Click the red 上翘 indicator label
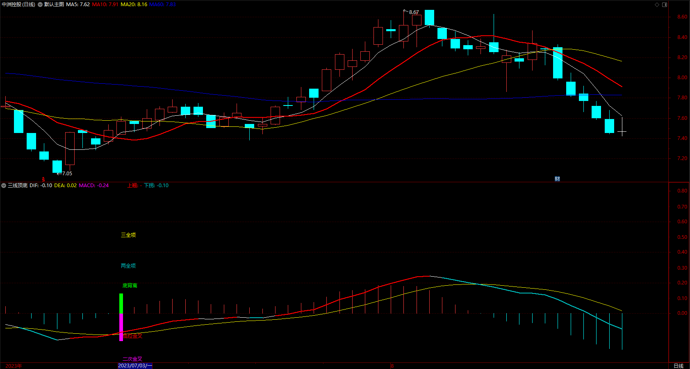Image resolution: width=690 pixels, height=369 pixels. click(134, 186)
